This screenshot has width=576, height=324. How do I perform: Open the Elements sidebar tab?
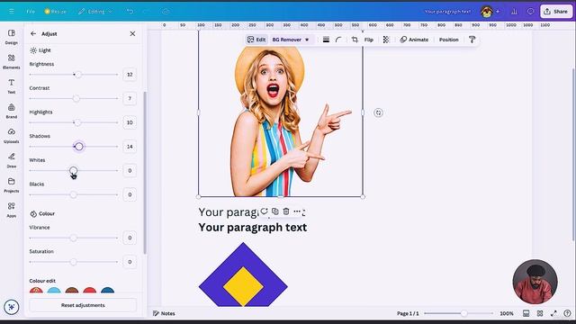tap(12, 61)
